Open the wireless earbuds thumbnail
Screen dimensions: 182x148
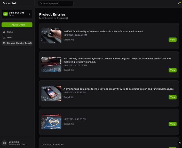51,36
